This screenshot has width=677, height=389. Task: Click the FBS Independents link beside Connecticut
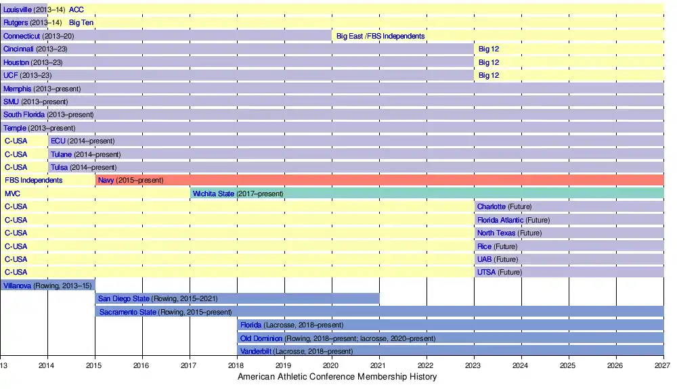(x=396, y=37)
